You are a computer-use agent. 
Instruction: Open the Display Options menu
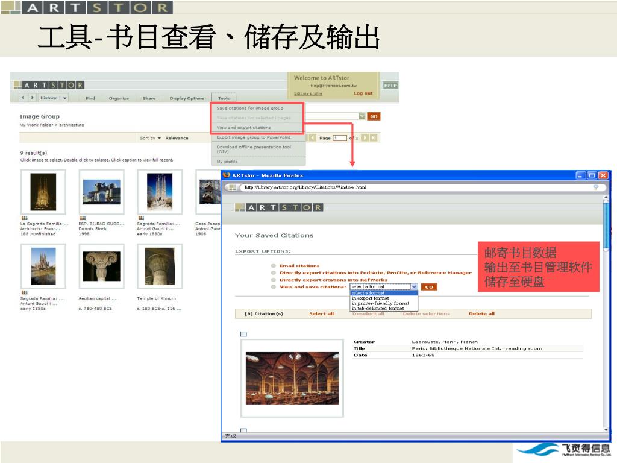click(x=187, y=98)
